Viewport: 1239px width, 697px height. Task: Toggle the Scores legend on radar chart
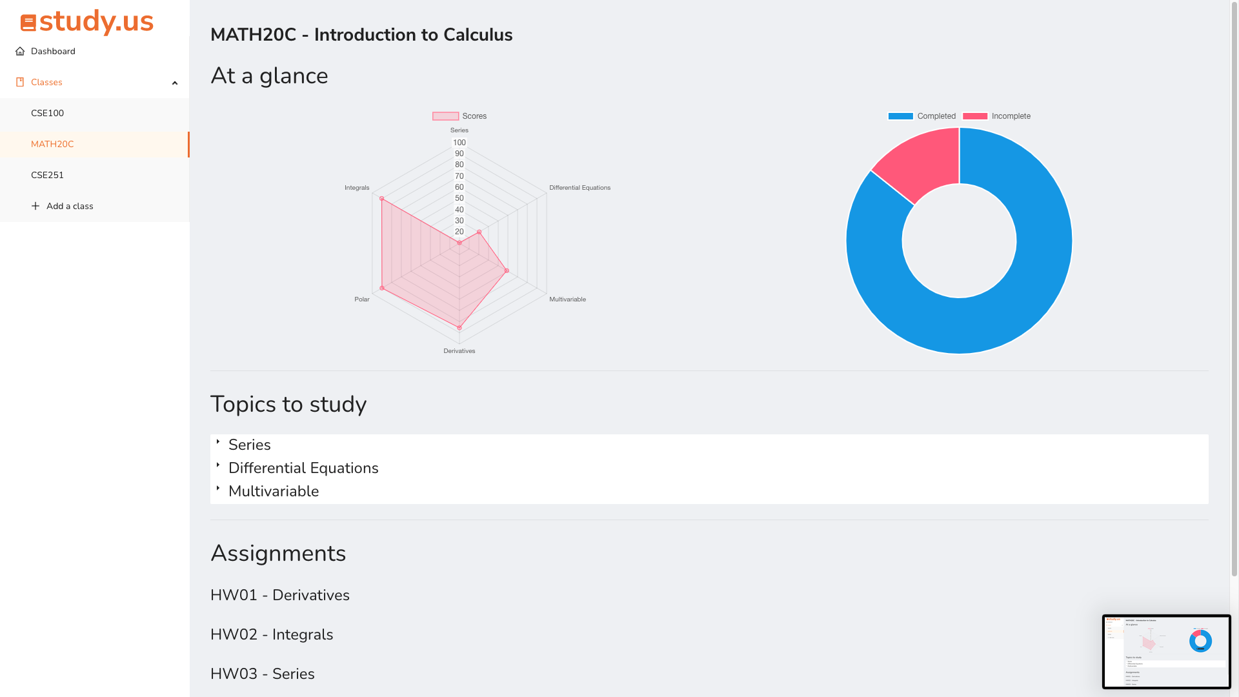(x=445, y=116)
